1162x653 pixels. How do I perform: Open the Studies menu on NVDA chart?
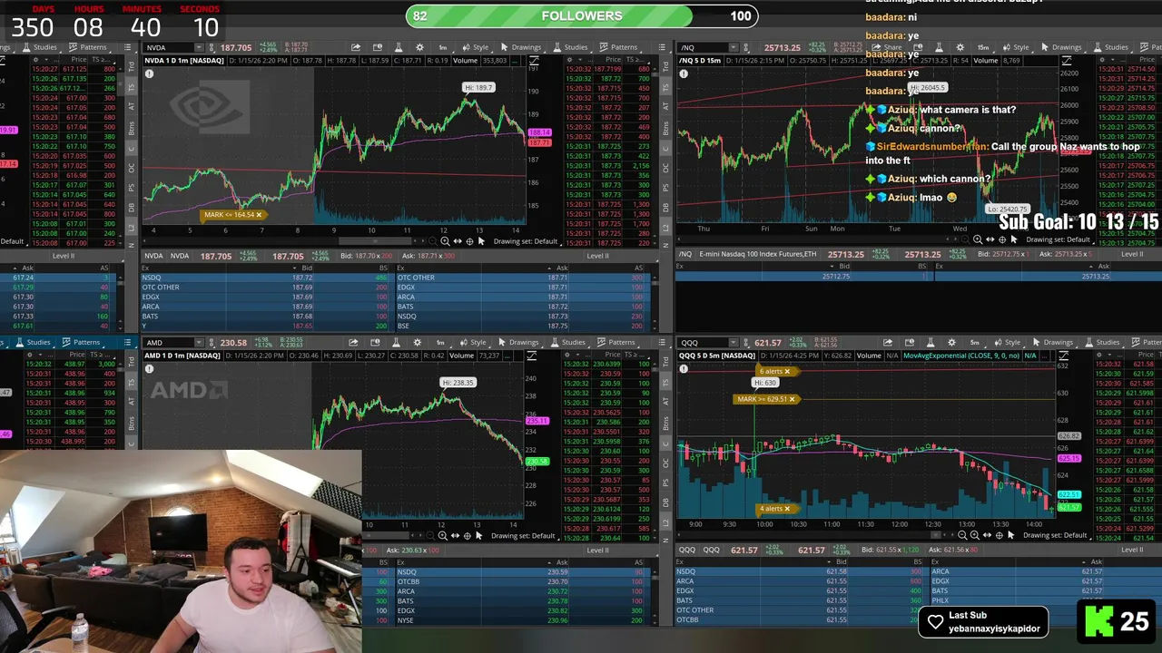570,47
